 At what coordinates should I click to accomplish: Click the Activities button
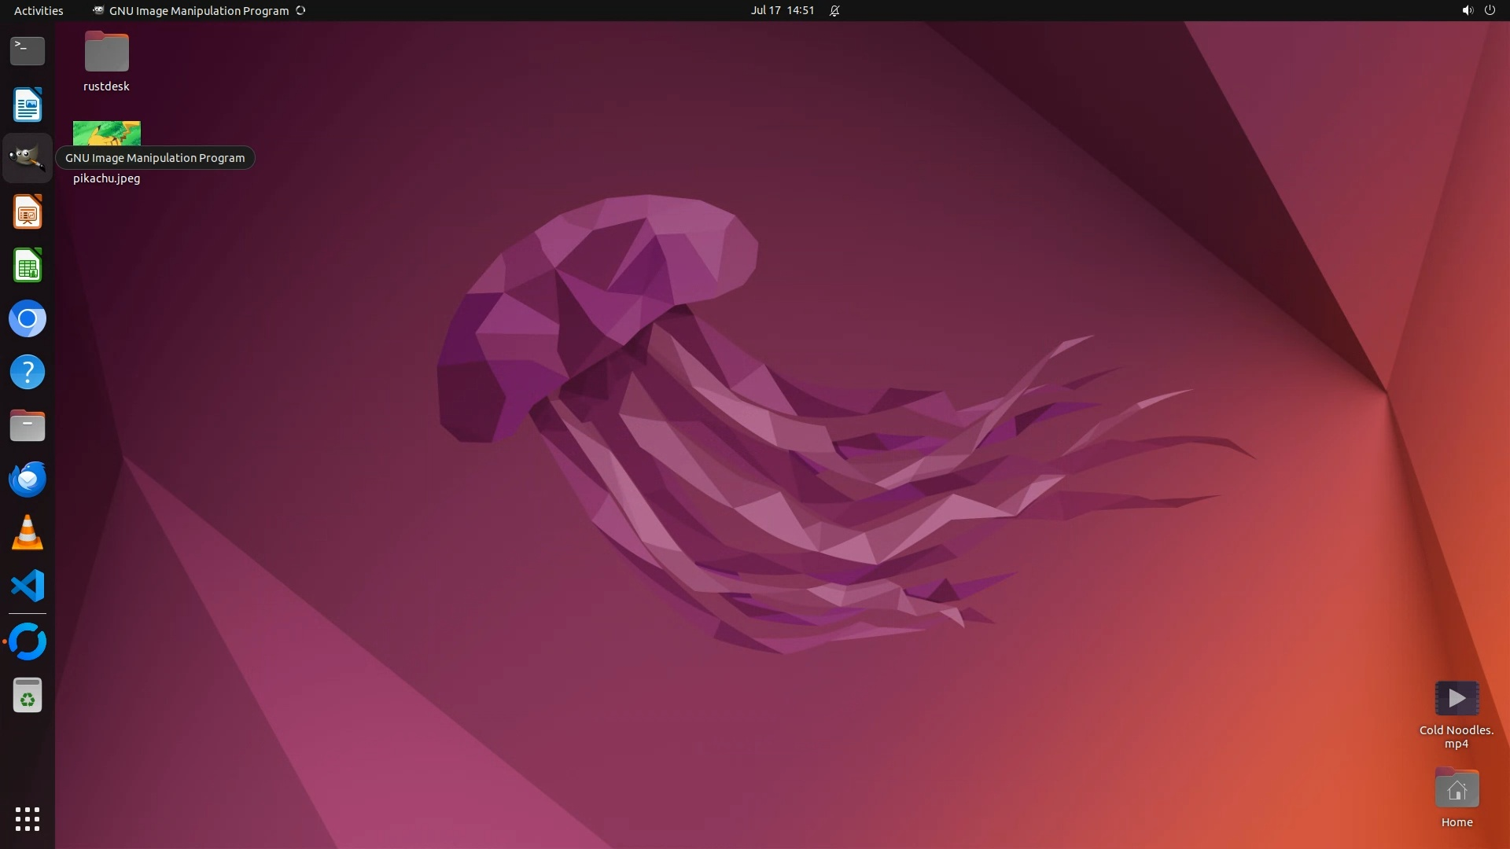tap(39, 10)
